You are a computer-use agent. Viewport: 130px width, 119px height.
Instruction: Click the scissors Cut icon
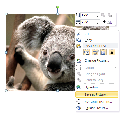coord(78,34)
